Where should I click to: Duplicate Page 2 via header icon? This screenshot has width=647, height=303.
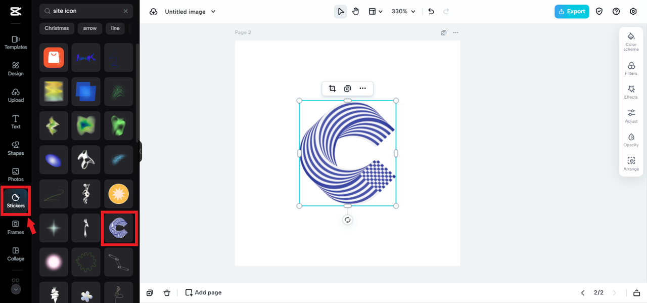pyautogui.click(x=443, y=32)
